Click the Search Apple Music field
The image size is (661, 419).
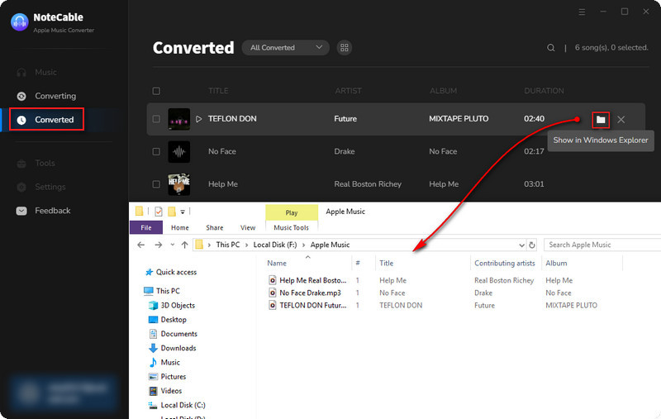pos(603,245)
